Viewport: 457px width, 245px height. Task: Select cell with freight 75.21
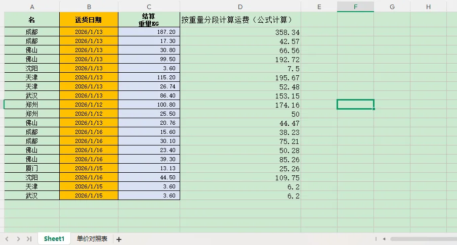point(240,141)
